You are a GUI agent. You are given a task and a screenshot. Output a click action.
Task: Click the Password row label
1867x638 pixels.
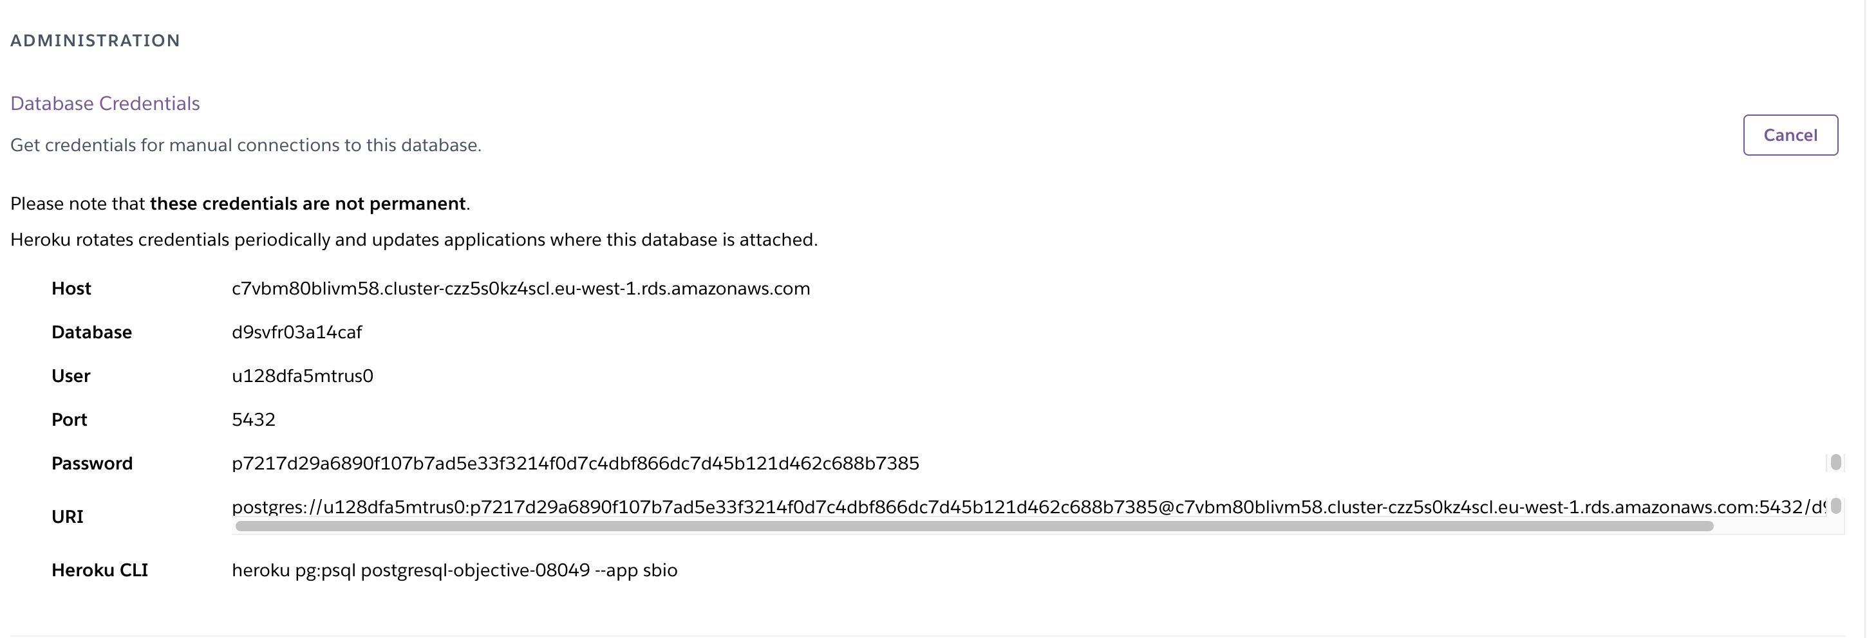pyautogui.click(x=91, y=462)
